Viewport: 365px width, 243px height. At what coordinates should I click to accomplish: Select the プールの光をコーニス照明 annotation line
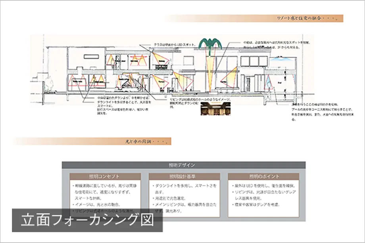(x=322, y=109)
